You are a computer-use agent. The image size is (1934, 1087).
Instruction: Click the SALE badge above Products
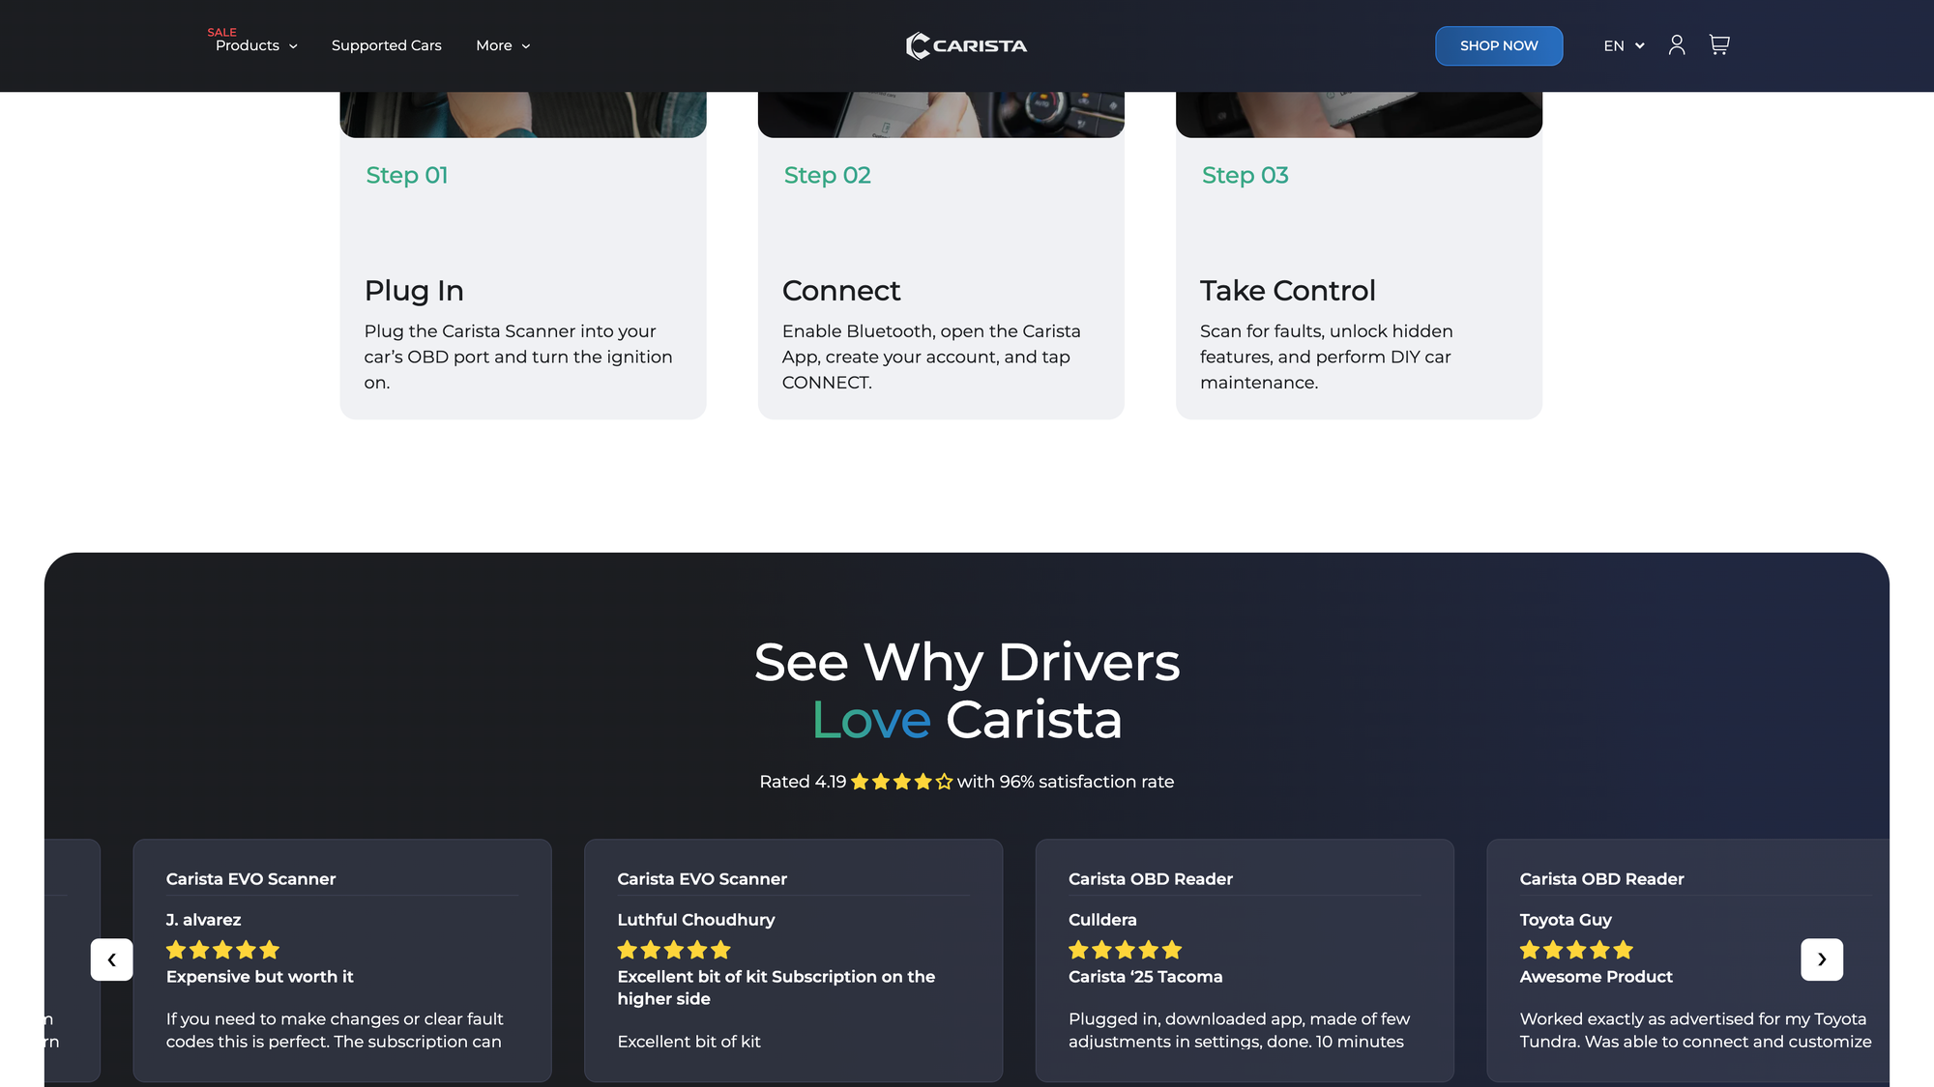coord(221,32)
